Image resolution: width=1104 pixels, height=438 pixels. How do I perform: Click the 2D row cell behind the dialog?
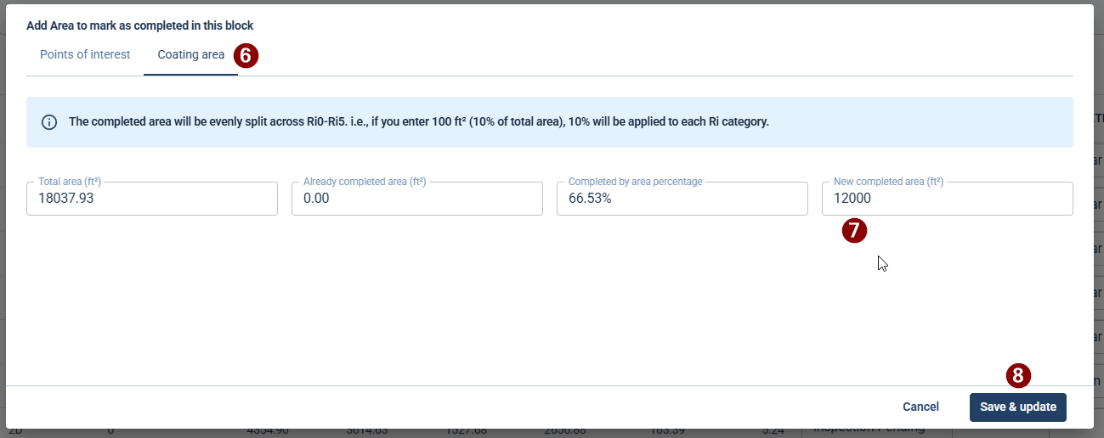(15, 431)
